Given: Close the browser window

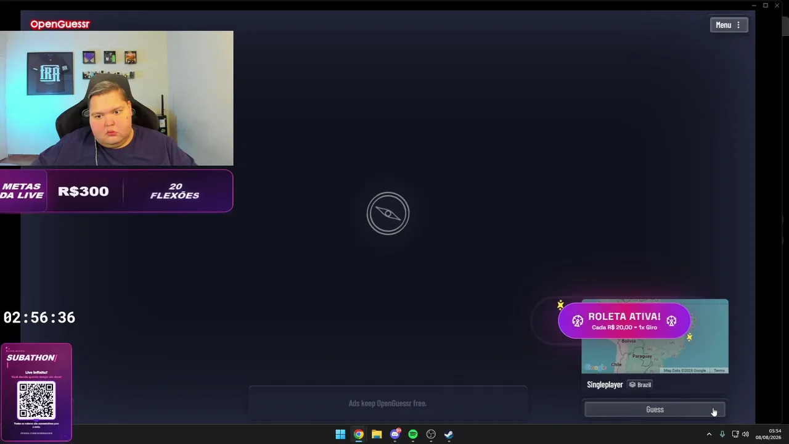Looking at the screenshot, I should click(x=777, y=5).
